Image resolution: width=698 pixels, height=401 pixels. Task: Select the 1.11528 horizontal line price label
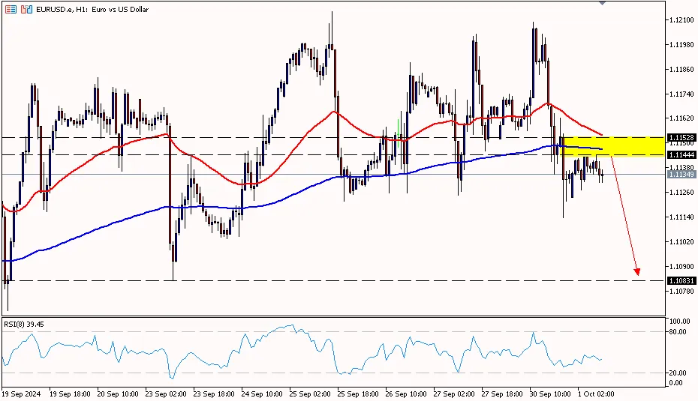pyautogui.click(x=681, y=138)
